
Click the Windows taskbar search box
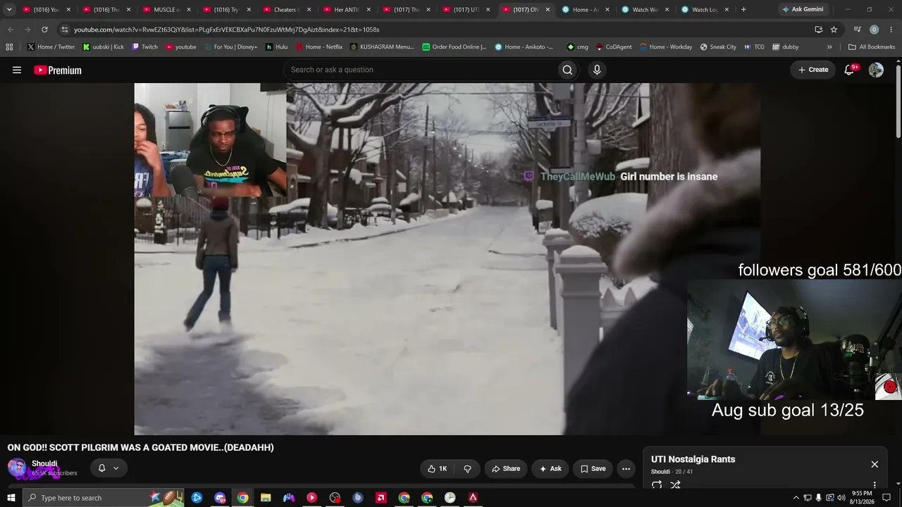click(103, 498)
